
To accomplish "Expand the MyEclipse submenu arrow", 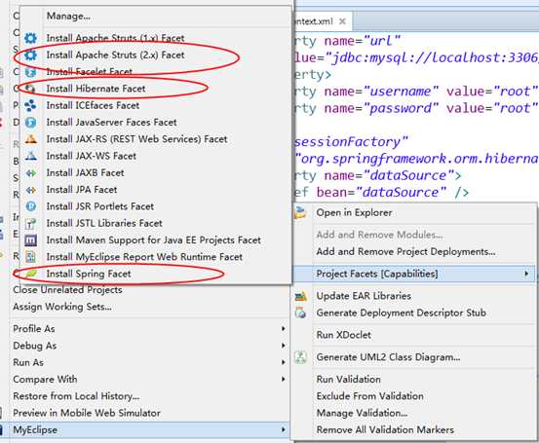I will click(x=284, y=429).
